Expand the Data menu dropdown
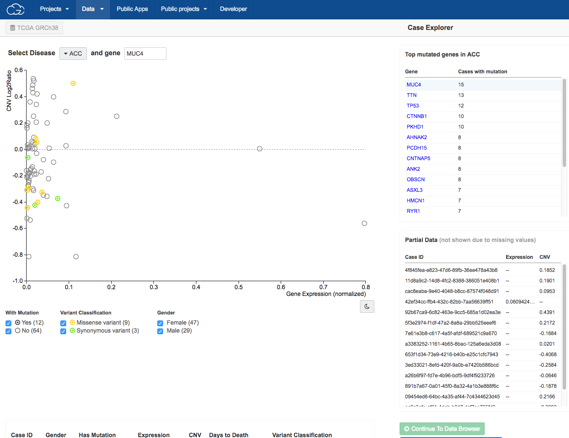 tap(93, 9)
